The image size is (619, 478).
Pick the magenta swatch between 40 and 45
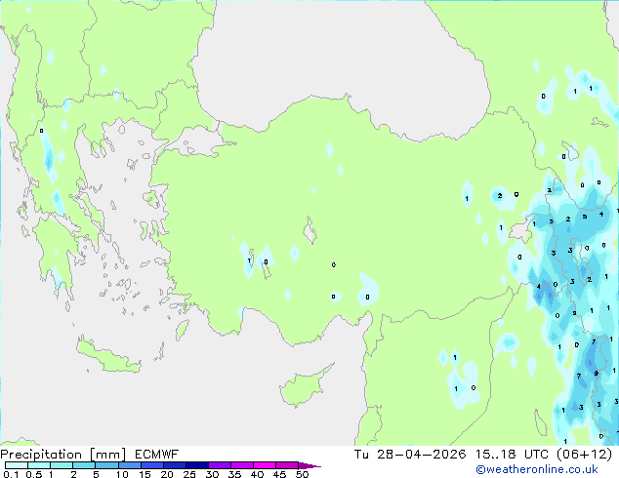[x=265, y=465]
